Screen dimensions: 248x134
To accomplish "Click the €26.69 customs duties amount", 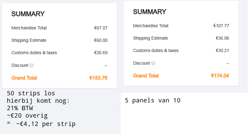I will click(x=101, y=53).
